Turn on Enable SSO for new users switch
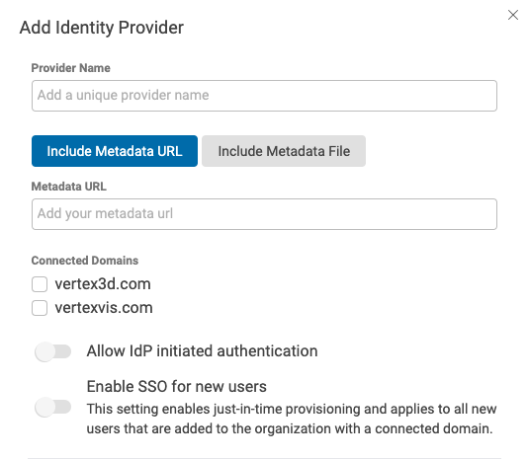 click(x=52, y=407)
